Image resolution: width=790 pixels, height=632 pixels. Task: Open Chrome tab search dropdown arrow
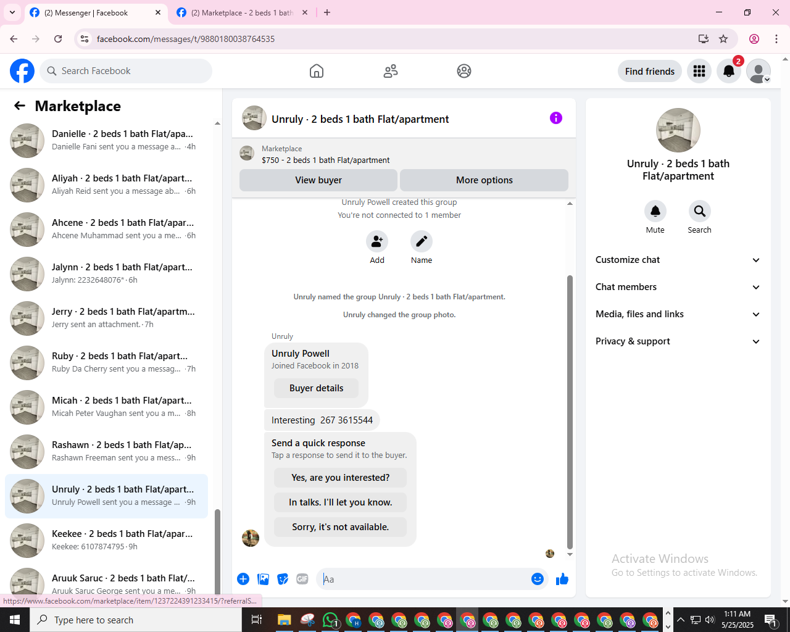(12, 12)
